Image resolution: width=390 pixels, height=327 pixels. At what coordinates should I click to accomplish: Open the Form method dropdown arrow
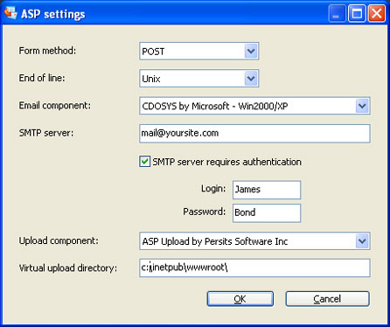251,52
